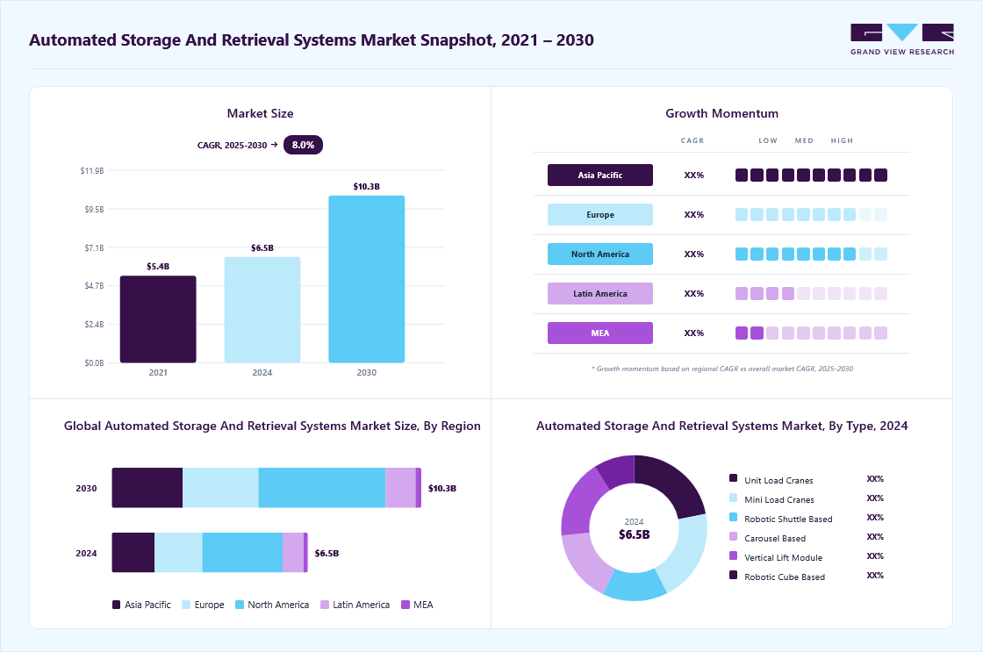Click the Europe momentum meter
This screenshot has width=983, height=652.
tap(811, 214)
